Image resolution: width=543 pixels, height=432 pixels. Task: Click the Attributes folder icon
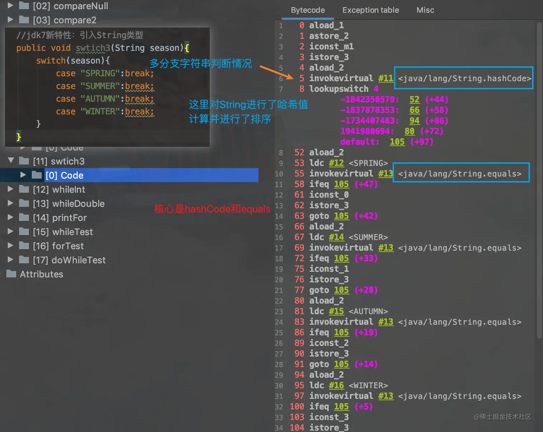[11, 274]
